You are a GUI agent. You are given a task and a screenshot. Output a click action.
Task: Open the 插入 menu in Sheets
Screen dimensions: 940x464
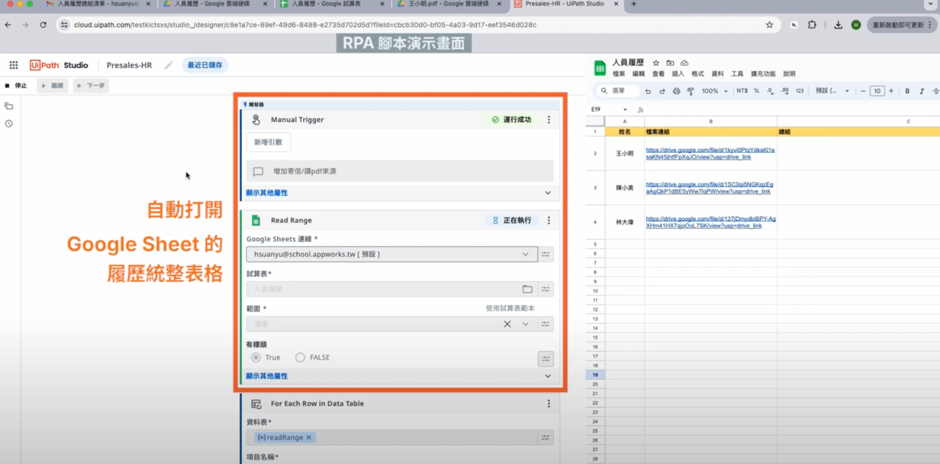678,74
